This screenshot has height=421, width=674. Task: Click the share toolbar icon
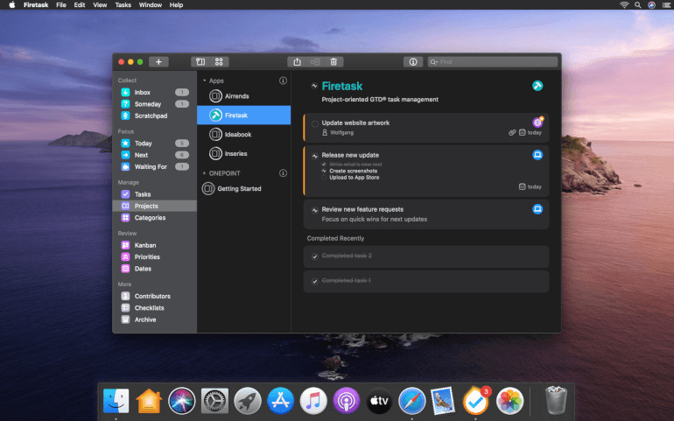[297, 62]
